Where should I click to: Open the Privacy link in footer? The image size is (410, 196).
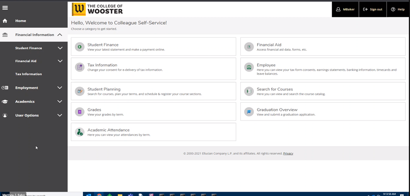(288, 153)
